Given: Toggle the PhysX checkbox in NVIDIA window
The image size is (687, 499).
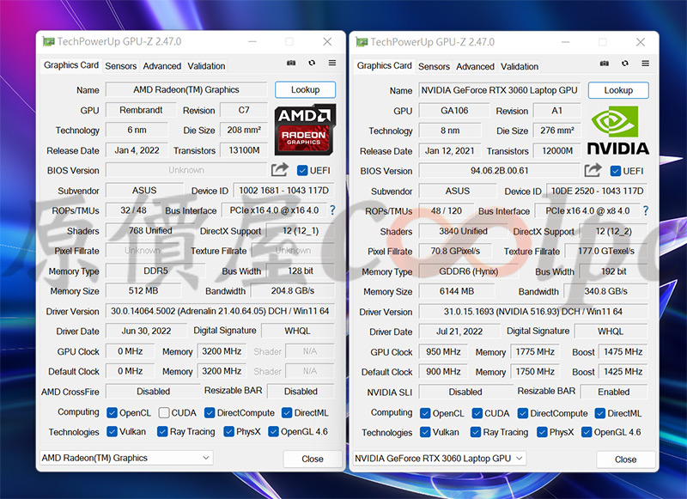Looking at the screenshot, I should (542, 432).
